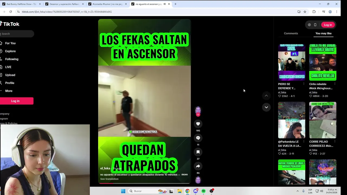Screen dimensions: 347x195
Task: Expand the video caption with 'more'
Action: [185, 174]
